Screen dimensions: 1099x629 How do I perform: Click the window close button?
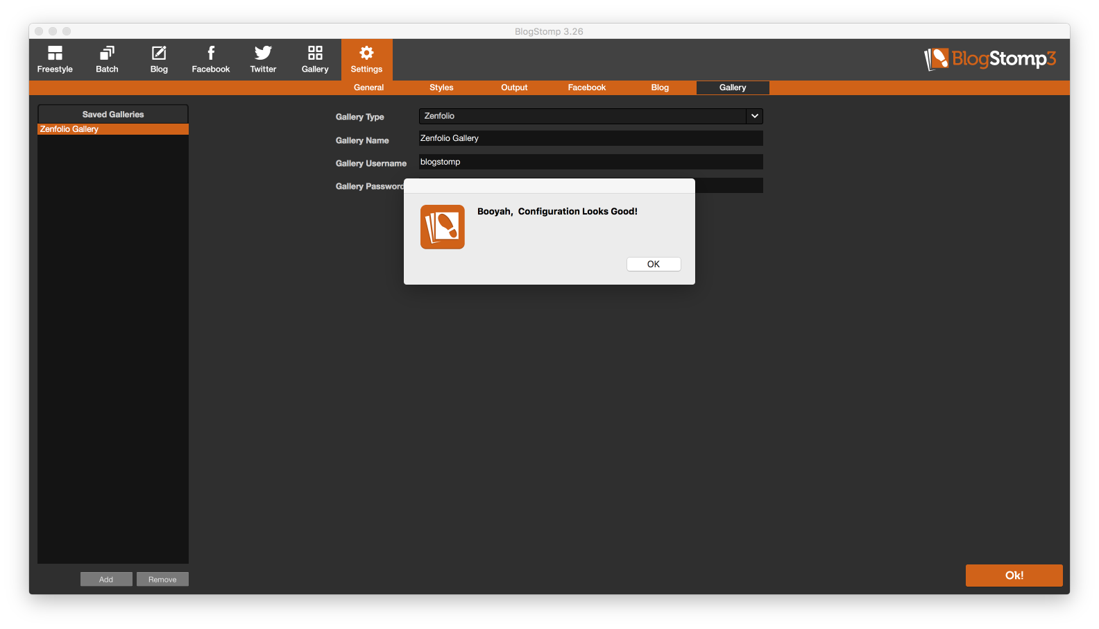(39, 31)
